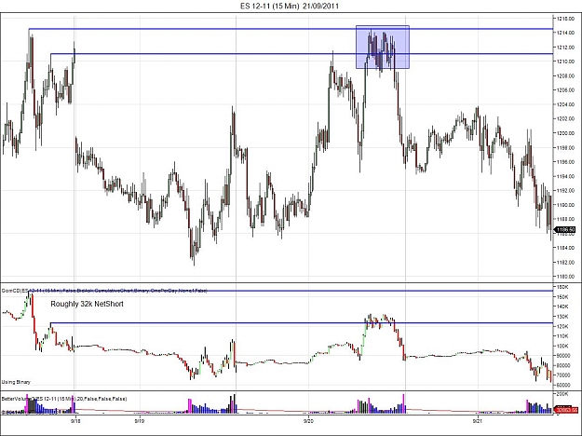This screenshot has width=582, height=436.
Task: Click the 110K label on GomCD axis
Action: (562, 336)
